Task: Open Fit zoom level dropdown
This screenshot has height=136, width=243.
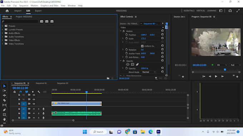Action: pos(222,65)
